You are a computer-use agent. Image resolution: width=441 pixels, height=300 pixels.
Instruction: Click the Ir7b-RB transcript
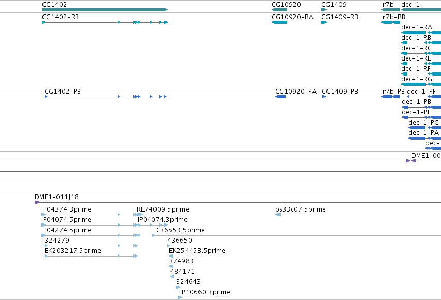pyautogui.click(x=390, y=22)
